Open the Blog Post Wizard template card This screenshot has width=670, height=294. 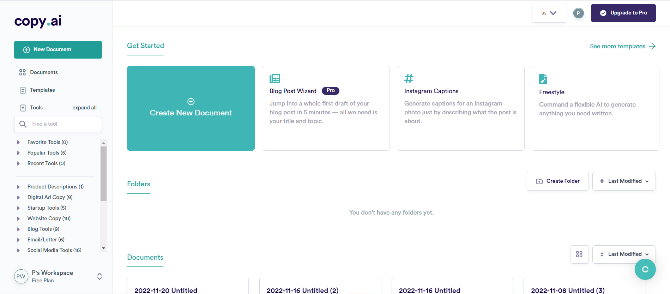[326, 108]
